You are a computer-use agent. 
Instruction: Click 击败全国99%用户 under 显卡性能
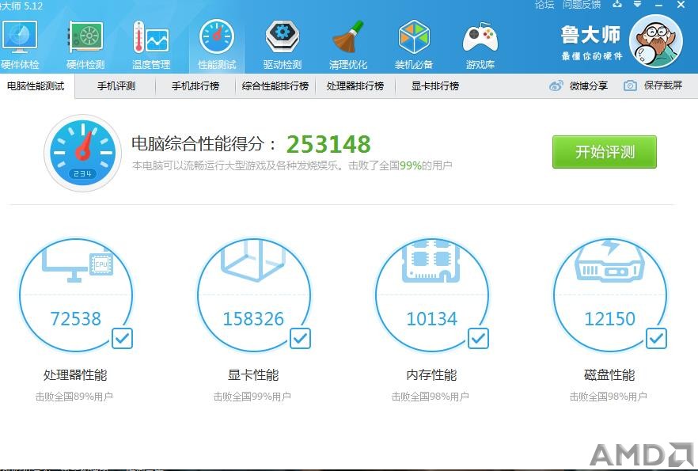pyautogui.click(x=252, y=397)
